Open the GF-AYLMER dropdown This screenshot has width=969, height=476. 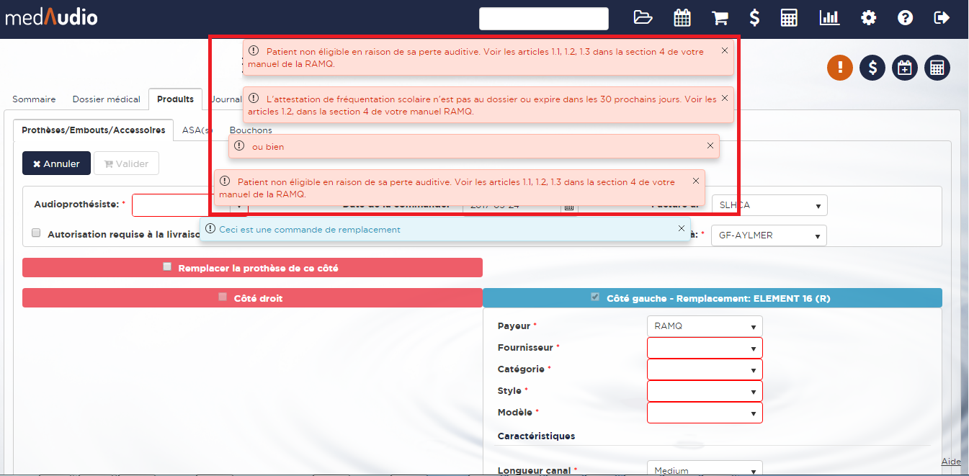pos(768,235)
